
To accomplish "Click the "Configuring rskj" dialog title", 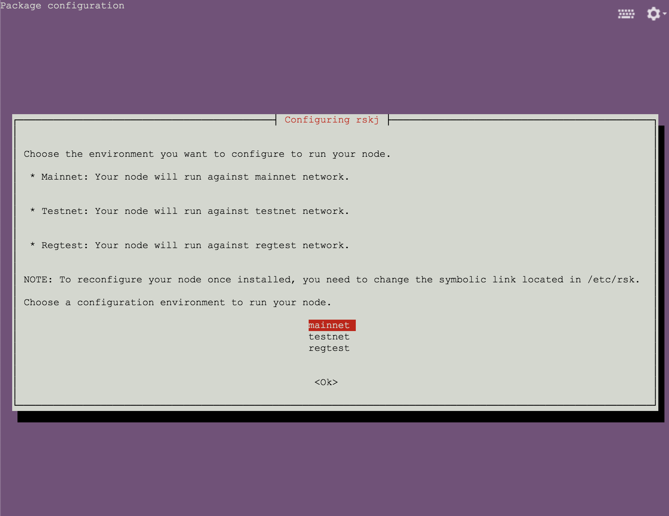I will click(x=331, y=120).
